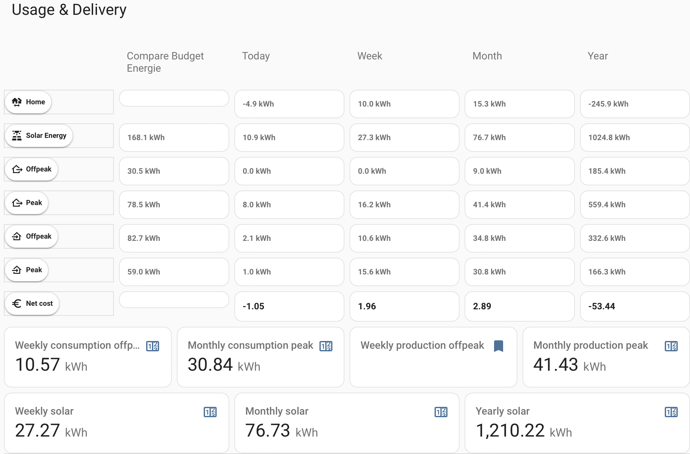Open the Net cost chip
Viewport: 690px width, 454px height.
tap(32, 304)
